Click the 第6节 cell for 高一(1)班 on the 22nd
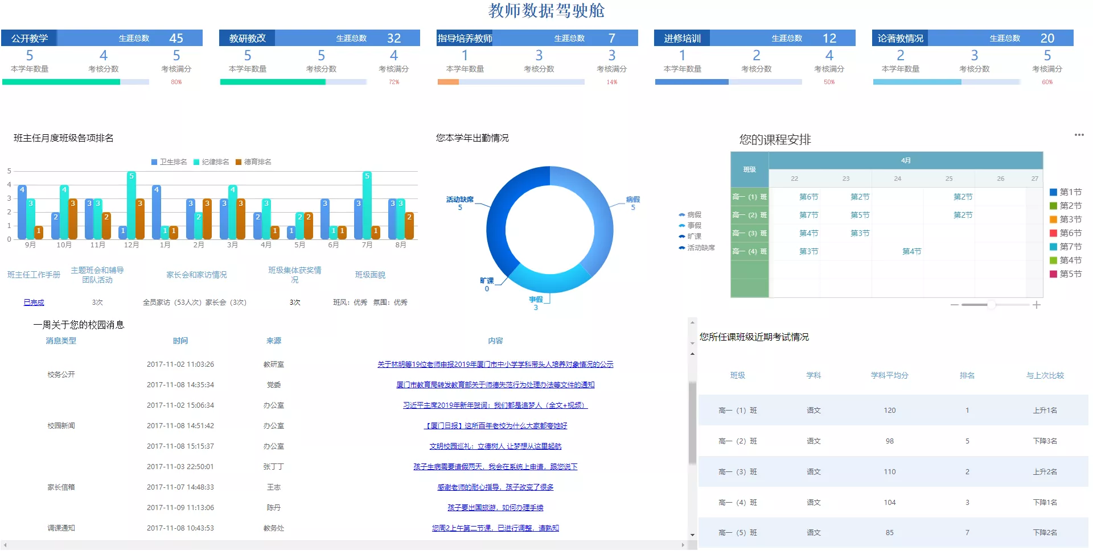Viewport: 1093px width, 551px height. coord(808,197)
